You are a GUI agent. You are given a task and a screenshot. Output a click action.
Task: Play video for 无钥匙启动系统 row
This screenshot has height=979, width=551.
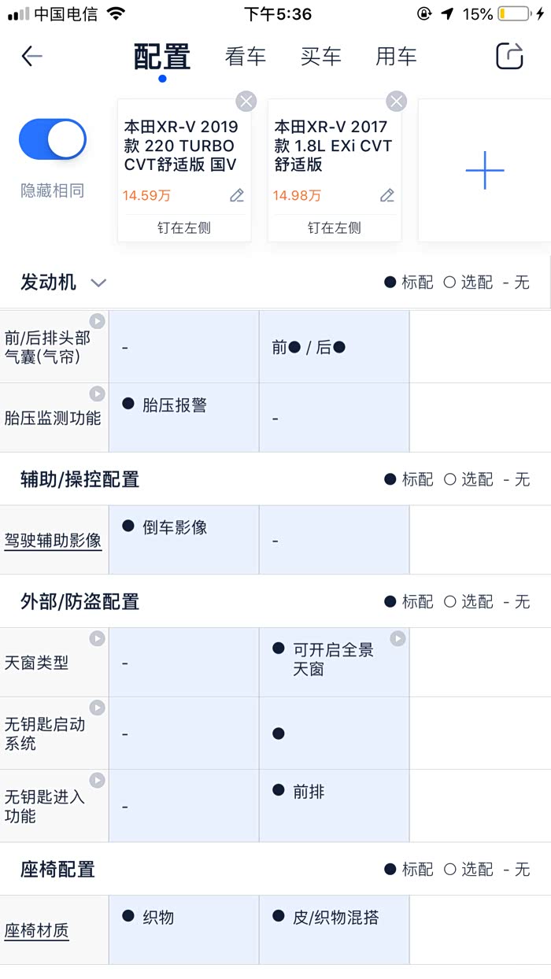pos(97,707)
